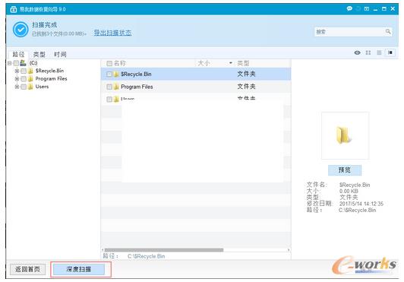Screen dimensions: 404x282
Task: Switch to list view icon
Action: [x=379, y=52]
